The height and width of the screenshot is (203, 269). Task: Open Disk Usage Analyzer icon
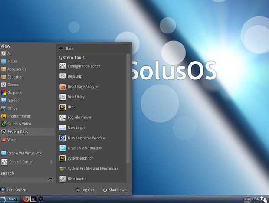tap(62, 87)
